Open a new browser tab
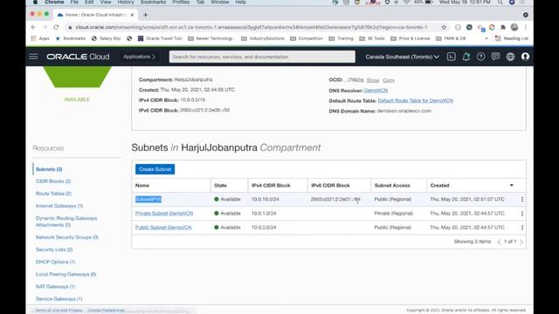 pyautogui.click(x=146, y=15)
